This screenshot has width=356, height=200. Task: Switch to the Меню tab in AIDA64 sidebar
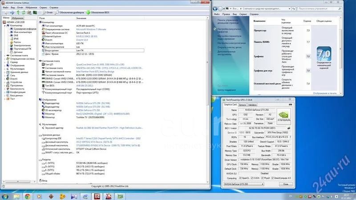(6, 18)
